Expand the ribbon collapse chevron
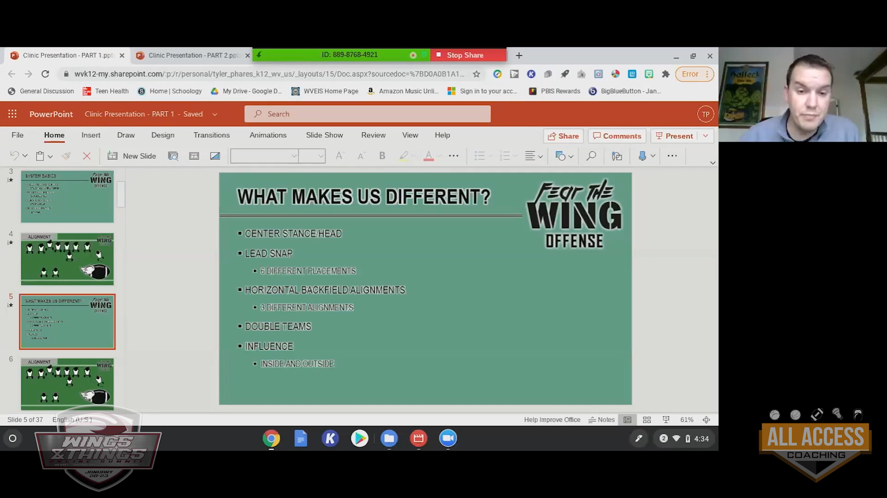 tap(712, 163)
